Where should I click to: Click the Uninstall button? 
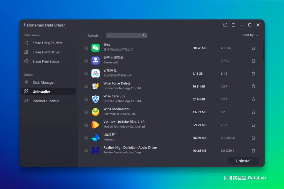(x=244, y=161)
